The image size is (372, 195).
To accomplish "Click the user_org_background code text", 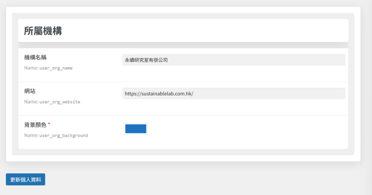I will click(x=64, y=136).
